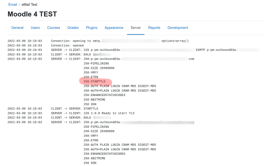Click the 'Connection: opening to smtp.' log line

[76, 41]
